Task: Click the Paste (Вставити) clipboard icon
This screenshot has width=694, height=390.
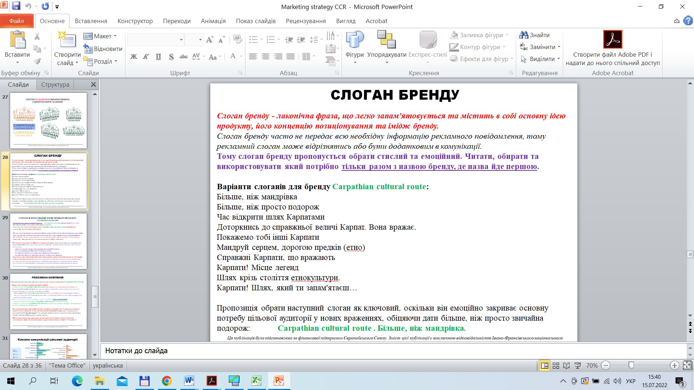Action: (x=17, y=40)
